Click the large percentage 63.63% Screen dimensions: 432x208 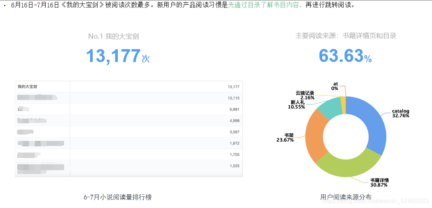point(345,56)
